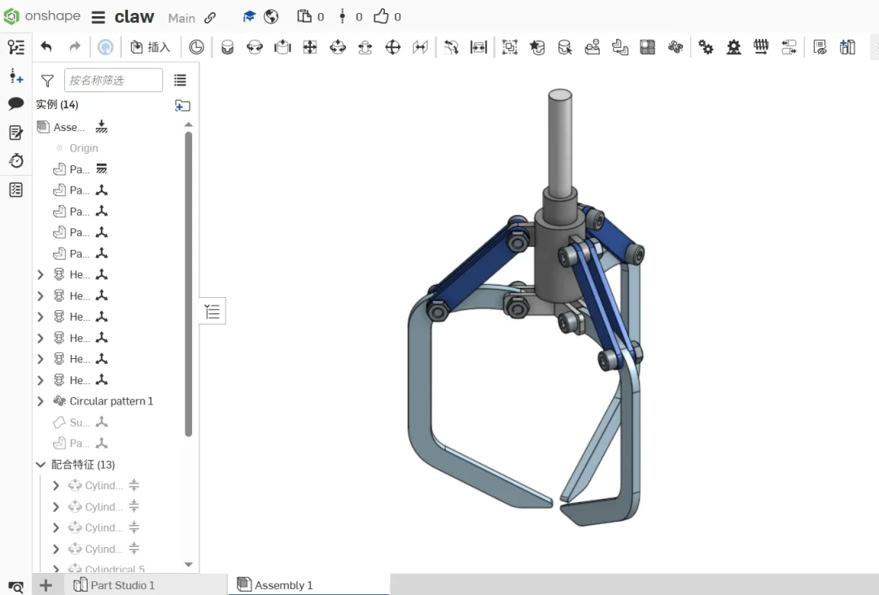The image size is (879, 595).
Task: Open the stopwatch panel in left sidebar
Action: [x=15, y=161]
